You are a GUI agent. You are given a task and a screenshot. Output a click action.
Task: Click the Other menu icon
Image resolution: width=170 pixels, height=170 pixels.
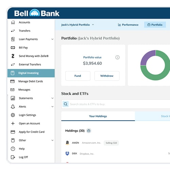click(x=13, y=140)
